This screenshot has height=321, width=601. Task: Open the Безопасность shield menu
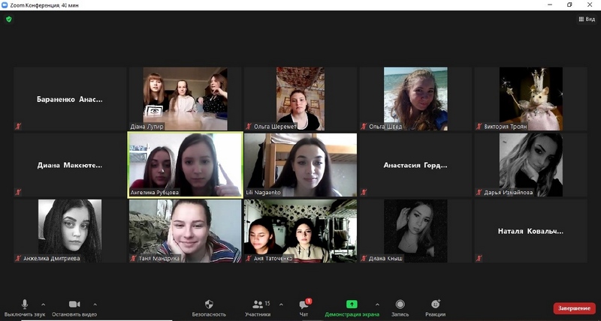(x=209, y=308)
